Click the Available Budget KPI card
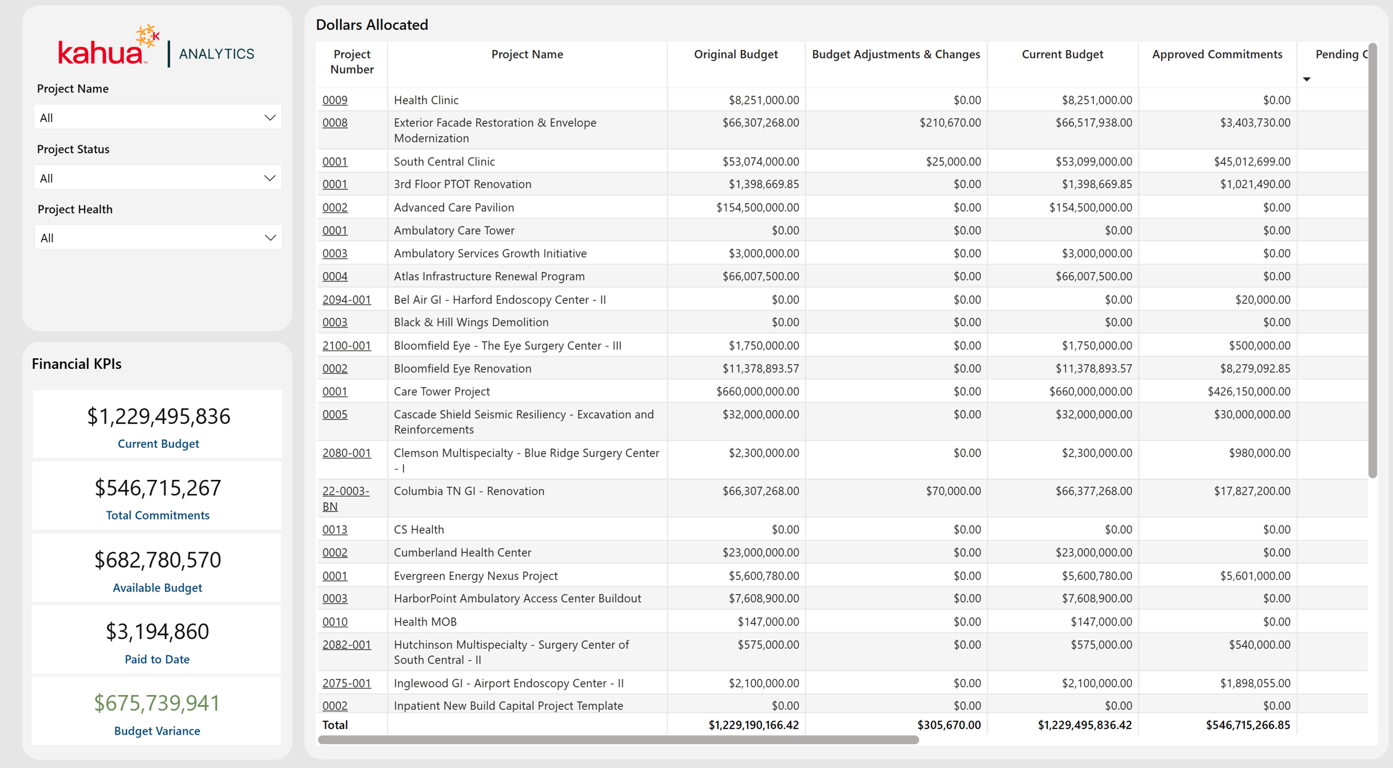 [x=157, y=568]
